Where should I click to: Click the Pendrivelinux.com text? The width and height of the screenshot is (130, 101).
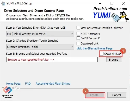click(x=110, y=9)
